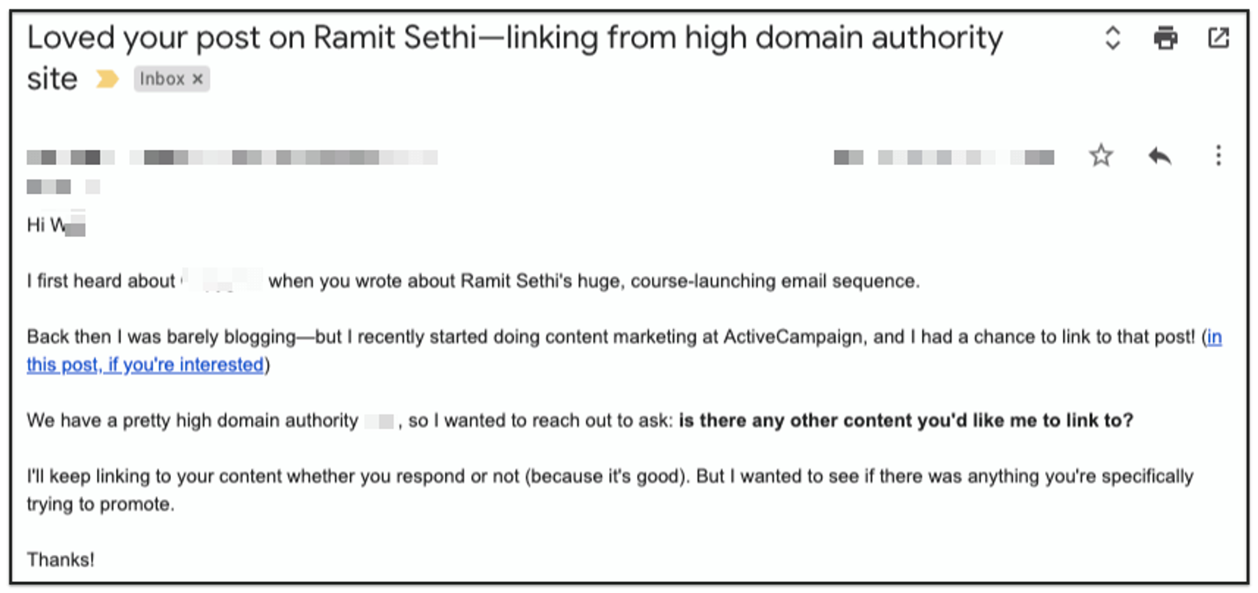Click the yellow important marker beside the subject
This screenshot has width=1258, height=593.
[106, 79]
